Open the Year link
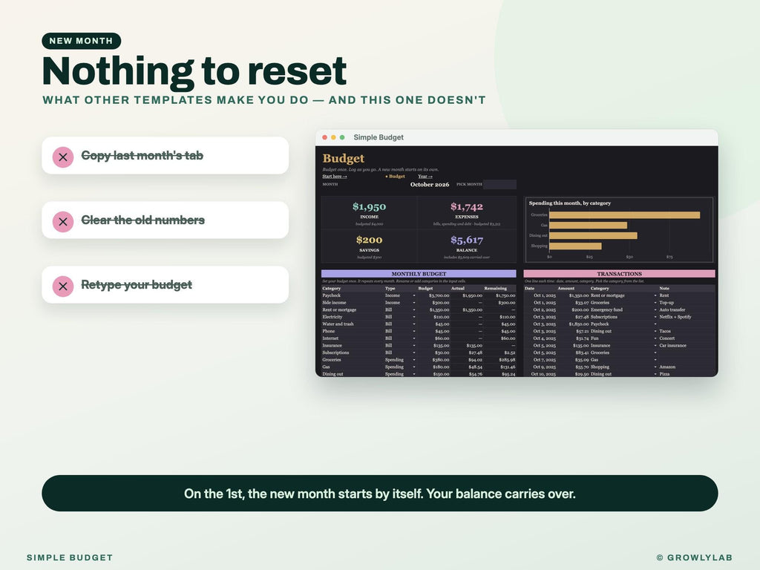The image size is (760, 570). 425,177
